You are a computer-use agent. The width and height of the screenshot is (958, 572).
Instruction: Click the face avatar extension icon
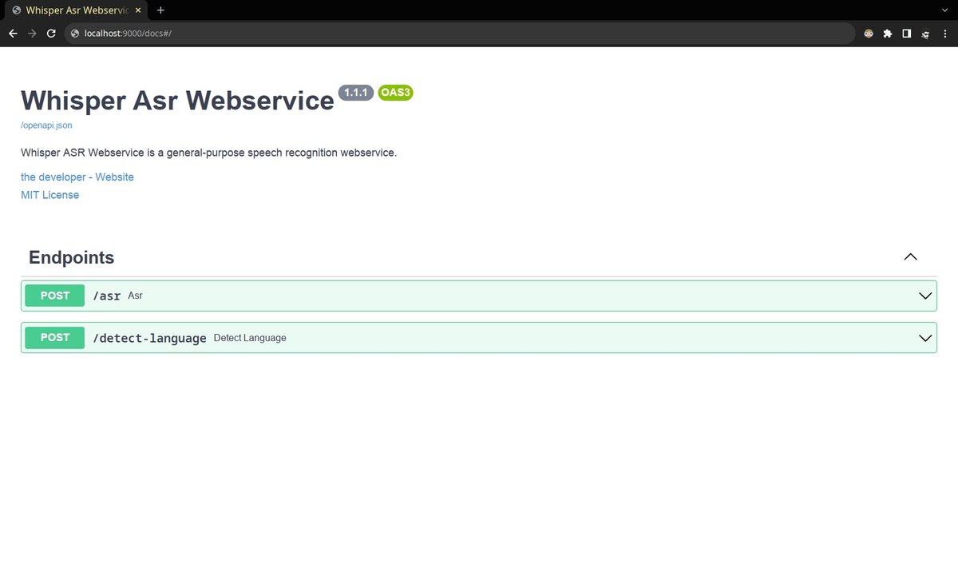pyautogui.click(x=869, y=34)
